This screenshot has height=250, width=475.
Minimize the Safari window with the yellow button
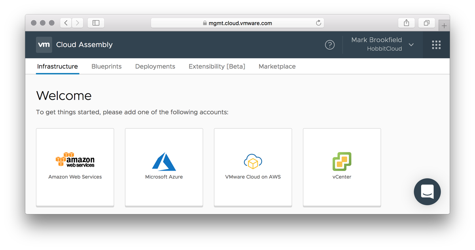click(42, 23)
